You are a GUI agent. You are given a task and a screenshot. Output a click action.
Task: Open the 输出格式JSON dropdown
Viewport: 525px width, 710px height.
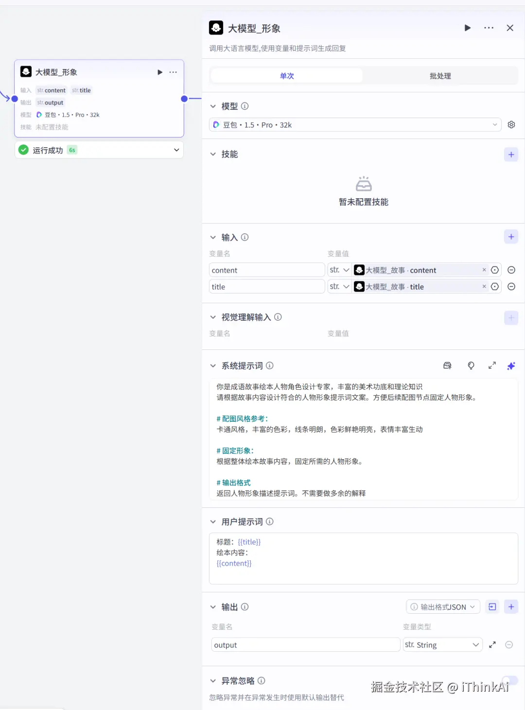point(442,606)
